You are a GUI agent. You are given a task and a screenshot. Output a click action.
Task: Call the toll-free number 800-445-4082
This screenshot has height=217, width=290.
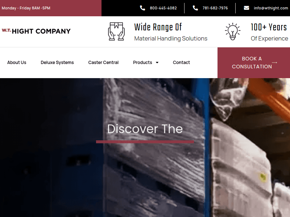click(x=163, y=8)
